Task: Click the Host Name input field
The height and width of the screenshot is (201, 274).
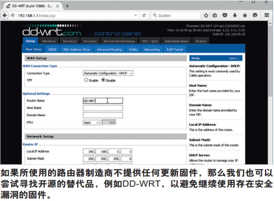Action: pos(103,108)
